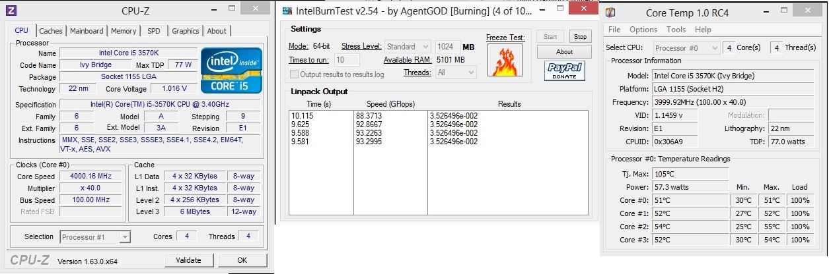Image resolution: width=829 pixels, height=274 pixels.
Task: Click the IntelBurnTest title bar icon
Action: pyautogui.click(x=286, y=12)
